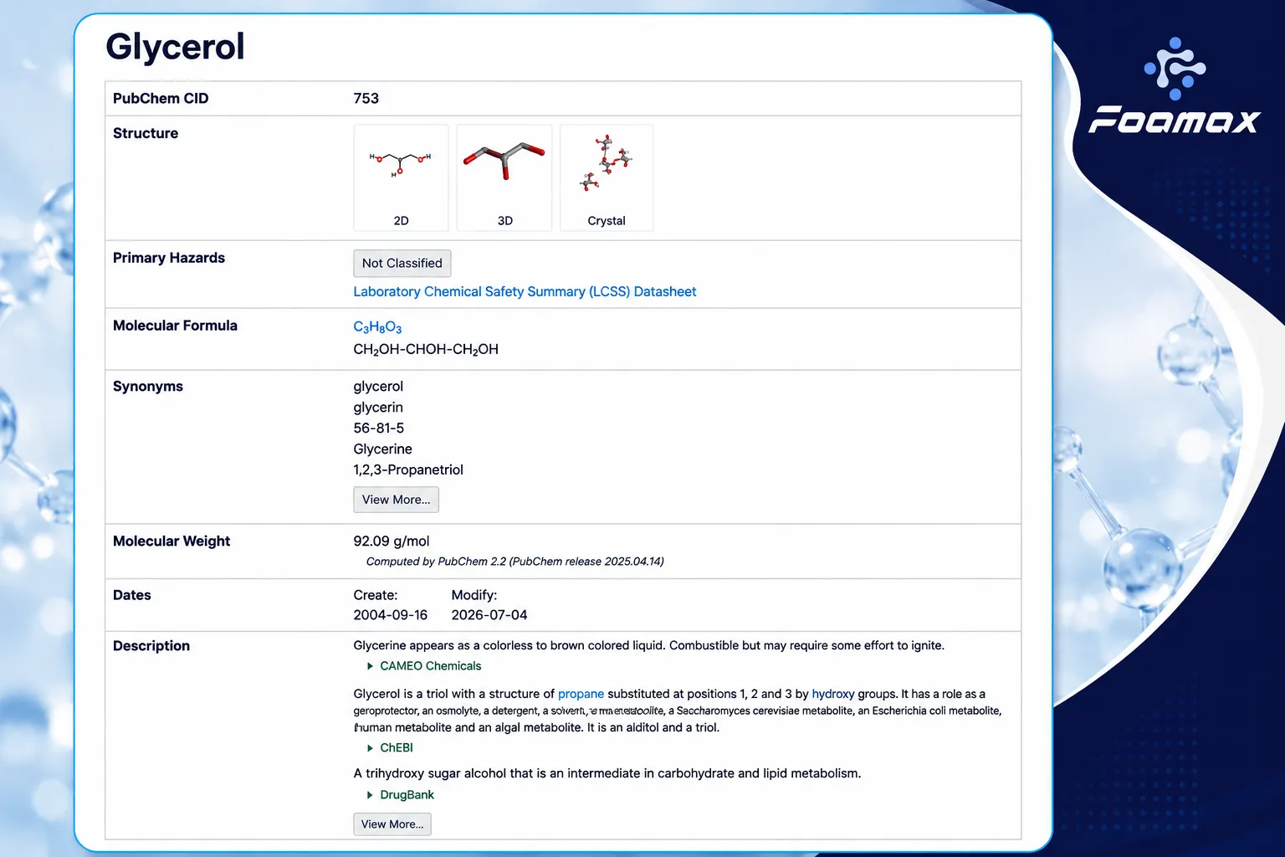This screenshot has width=1285, height=857.
Task: Select the synonym 56-81-5
Action: pos(378,428)
